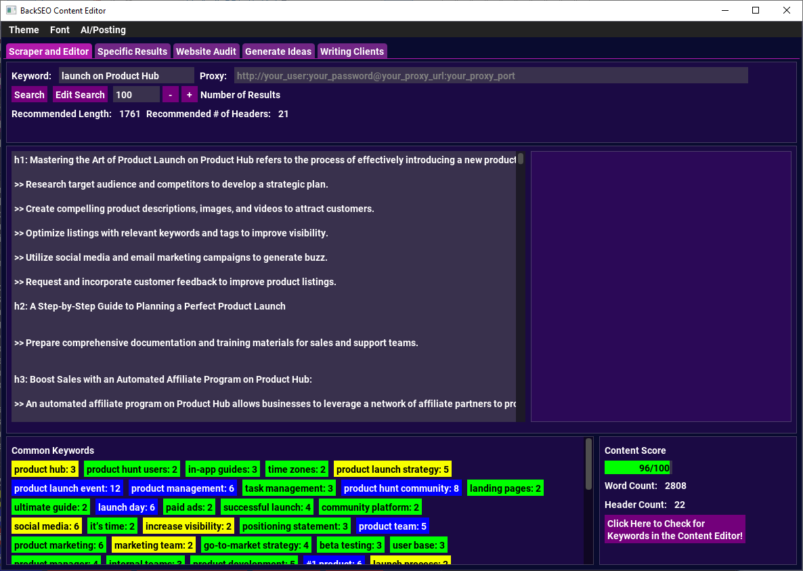Click the 'community platform: 2' keyword tag

[370, 507]
